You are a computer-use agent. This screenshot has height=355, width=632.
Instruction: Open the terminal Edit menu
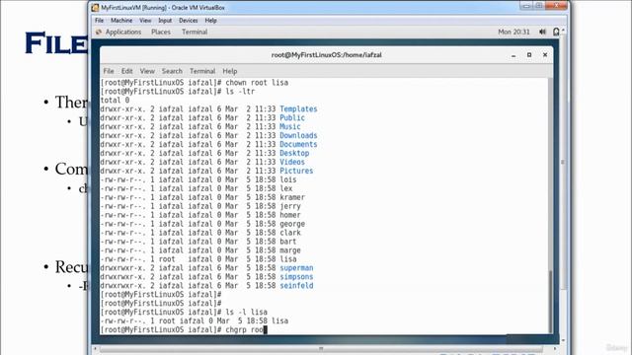coord(127,71)
